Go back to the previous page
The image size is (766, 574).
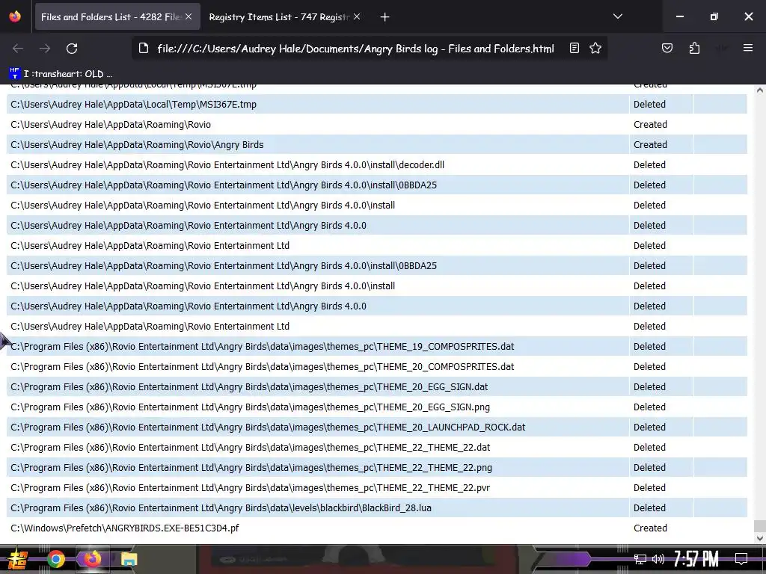point(18,49)
